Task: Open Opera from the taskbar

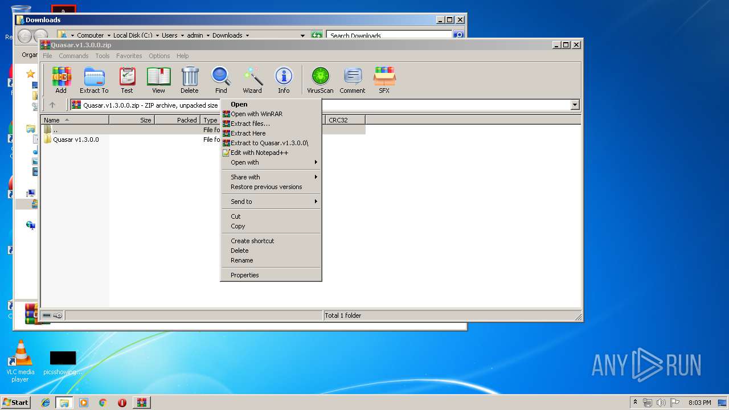Action: point(122,403)
